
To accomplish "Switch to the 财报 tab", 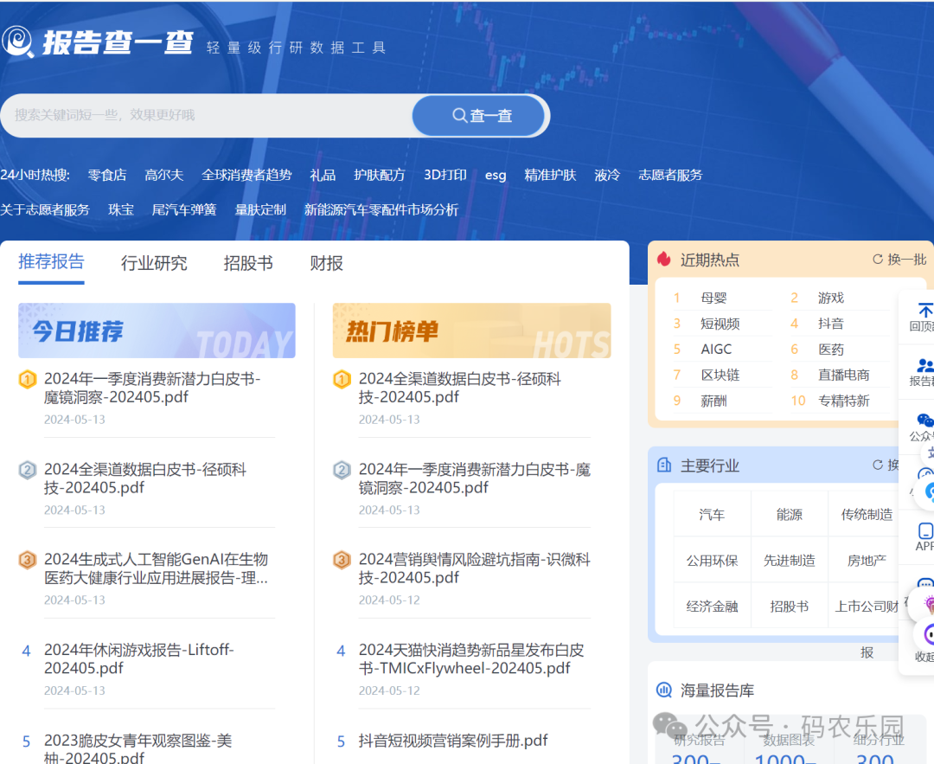I will (326, 264).
